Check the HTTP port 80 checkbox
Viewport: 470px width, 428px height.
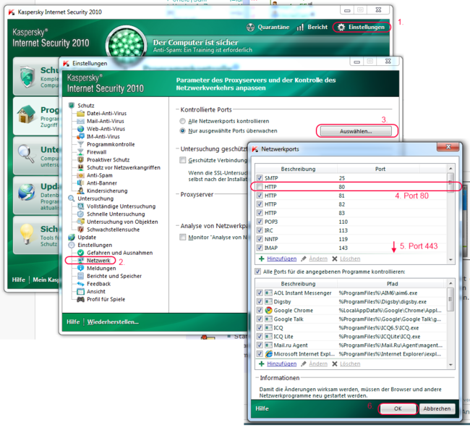(x=260, y=187)
